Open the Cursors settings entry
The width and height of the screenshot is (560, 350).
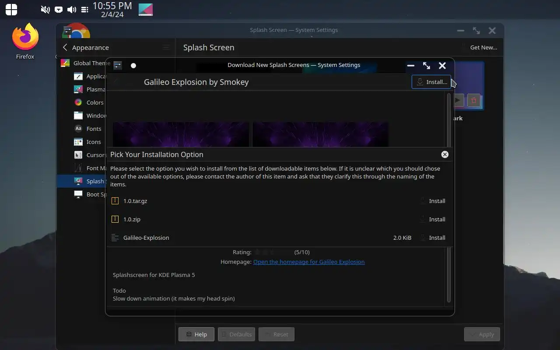(x=90, y=155)
